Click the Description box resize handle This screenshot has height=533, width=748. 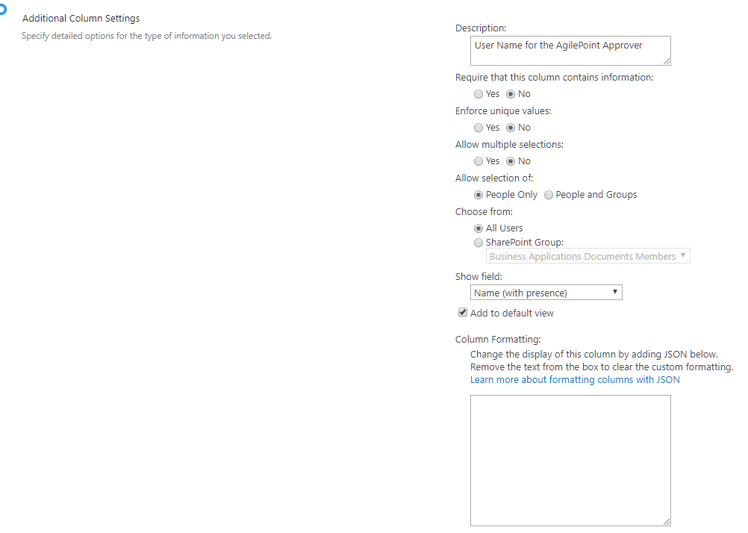pyautogui.click(x=667, y=61)
